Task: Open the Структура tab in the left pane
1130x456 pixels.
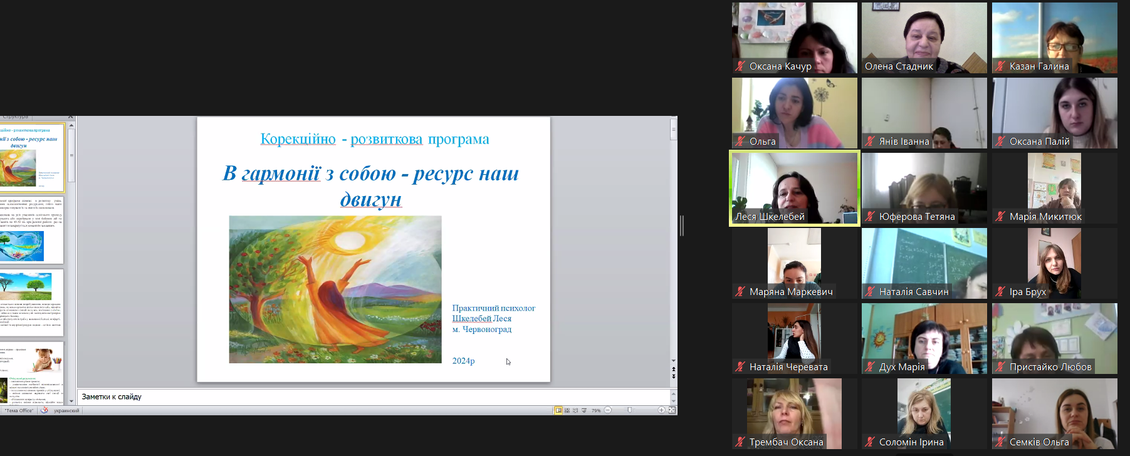Action: pos(16,117)
